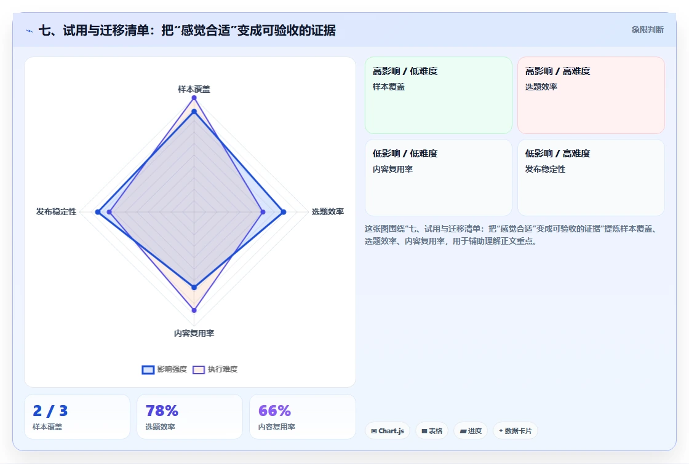The height and width of the screenshot is (464, 689).
Task: Toggle the 影响强度 legend item
Action: pyautogui.click(x=164, y=369)
